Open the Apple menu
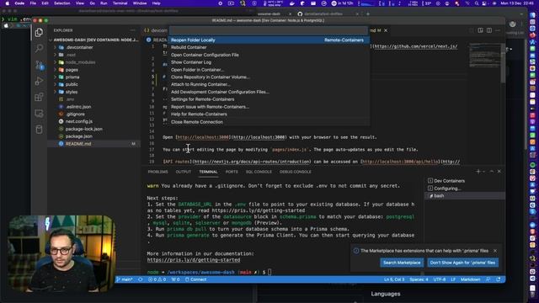This screenshot has height=303, width=539. [8, 3]
